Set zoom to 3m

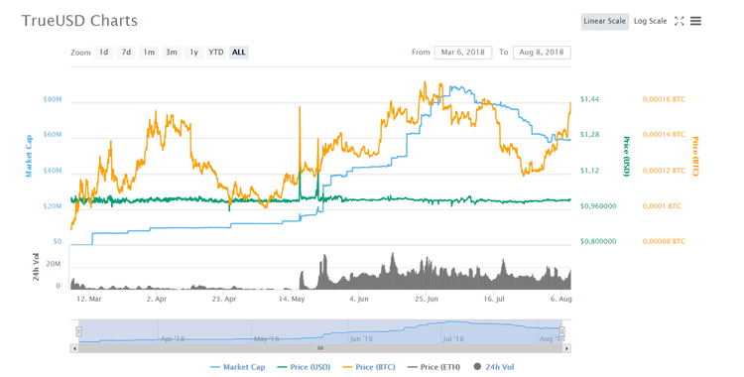coord(172,53)
